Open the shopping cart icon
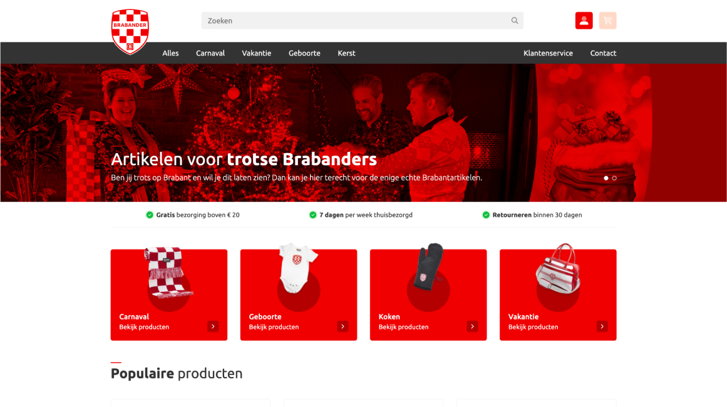Screen dimensions: 727x407 [x=607, y=21]
